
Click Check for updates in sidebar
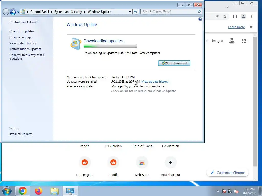[x=22, y=31]
